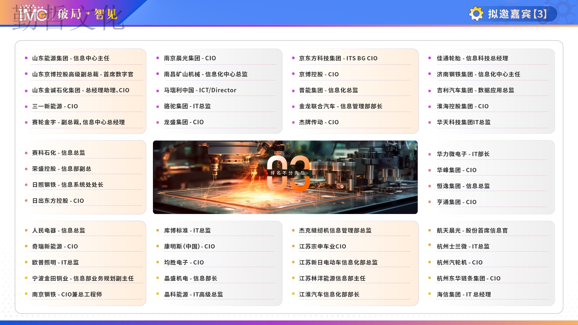
Task: Select 京博控股 - CIO
Action: click(x=319, y=74)
